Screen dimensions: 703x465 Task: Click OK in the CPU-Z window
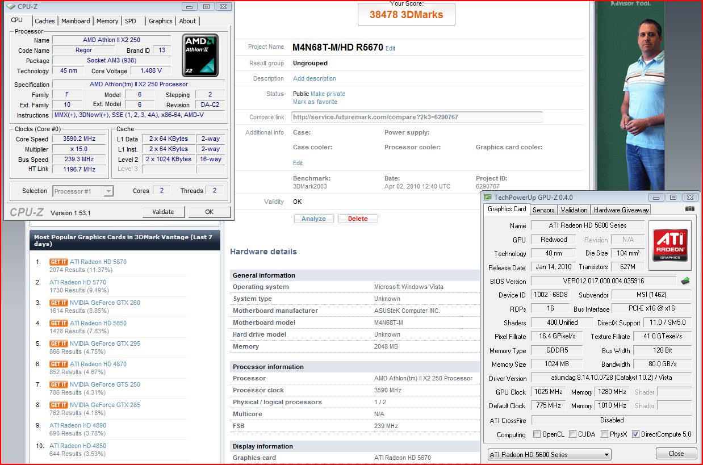pos(210,212)
